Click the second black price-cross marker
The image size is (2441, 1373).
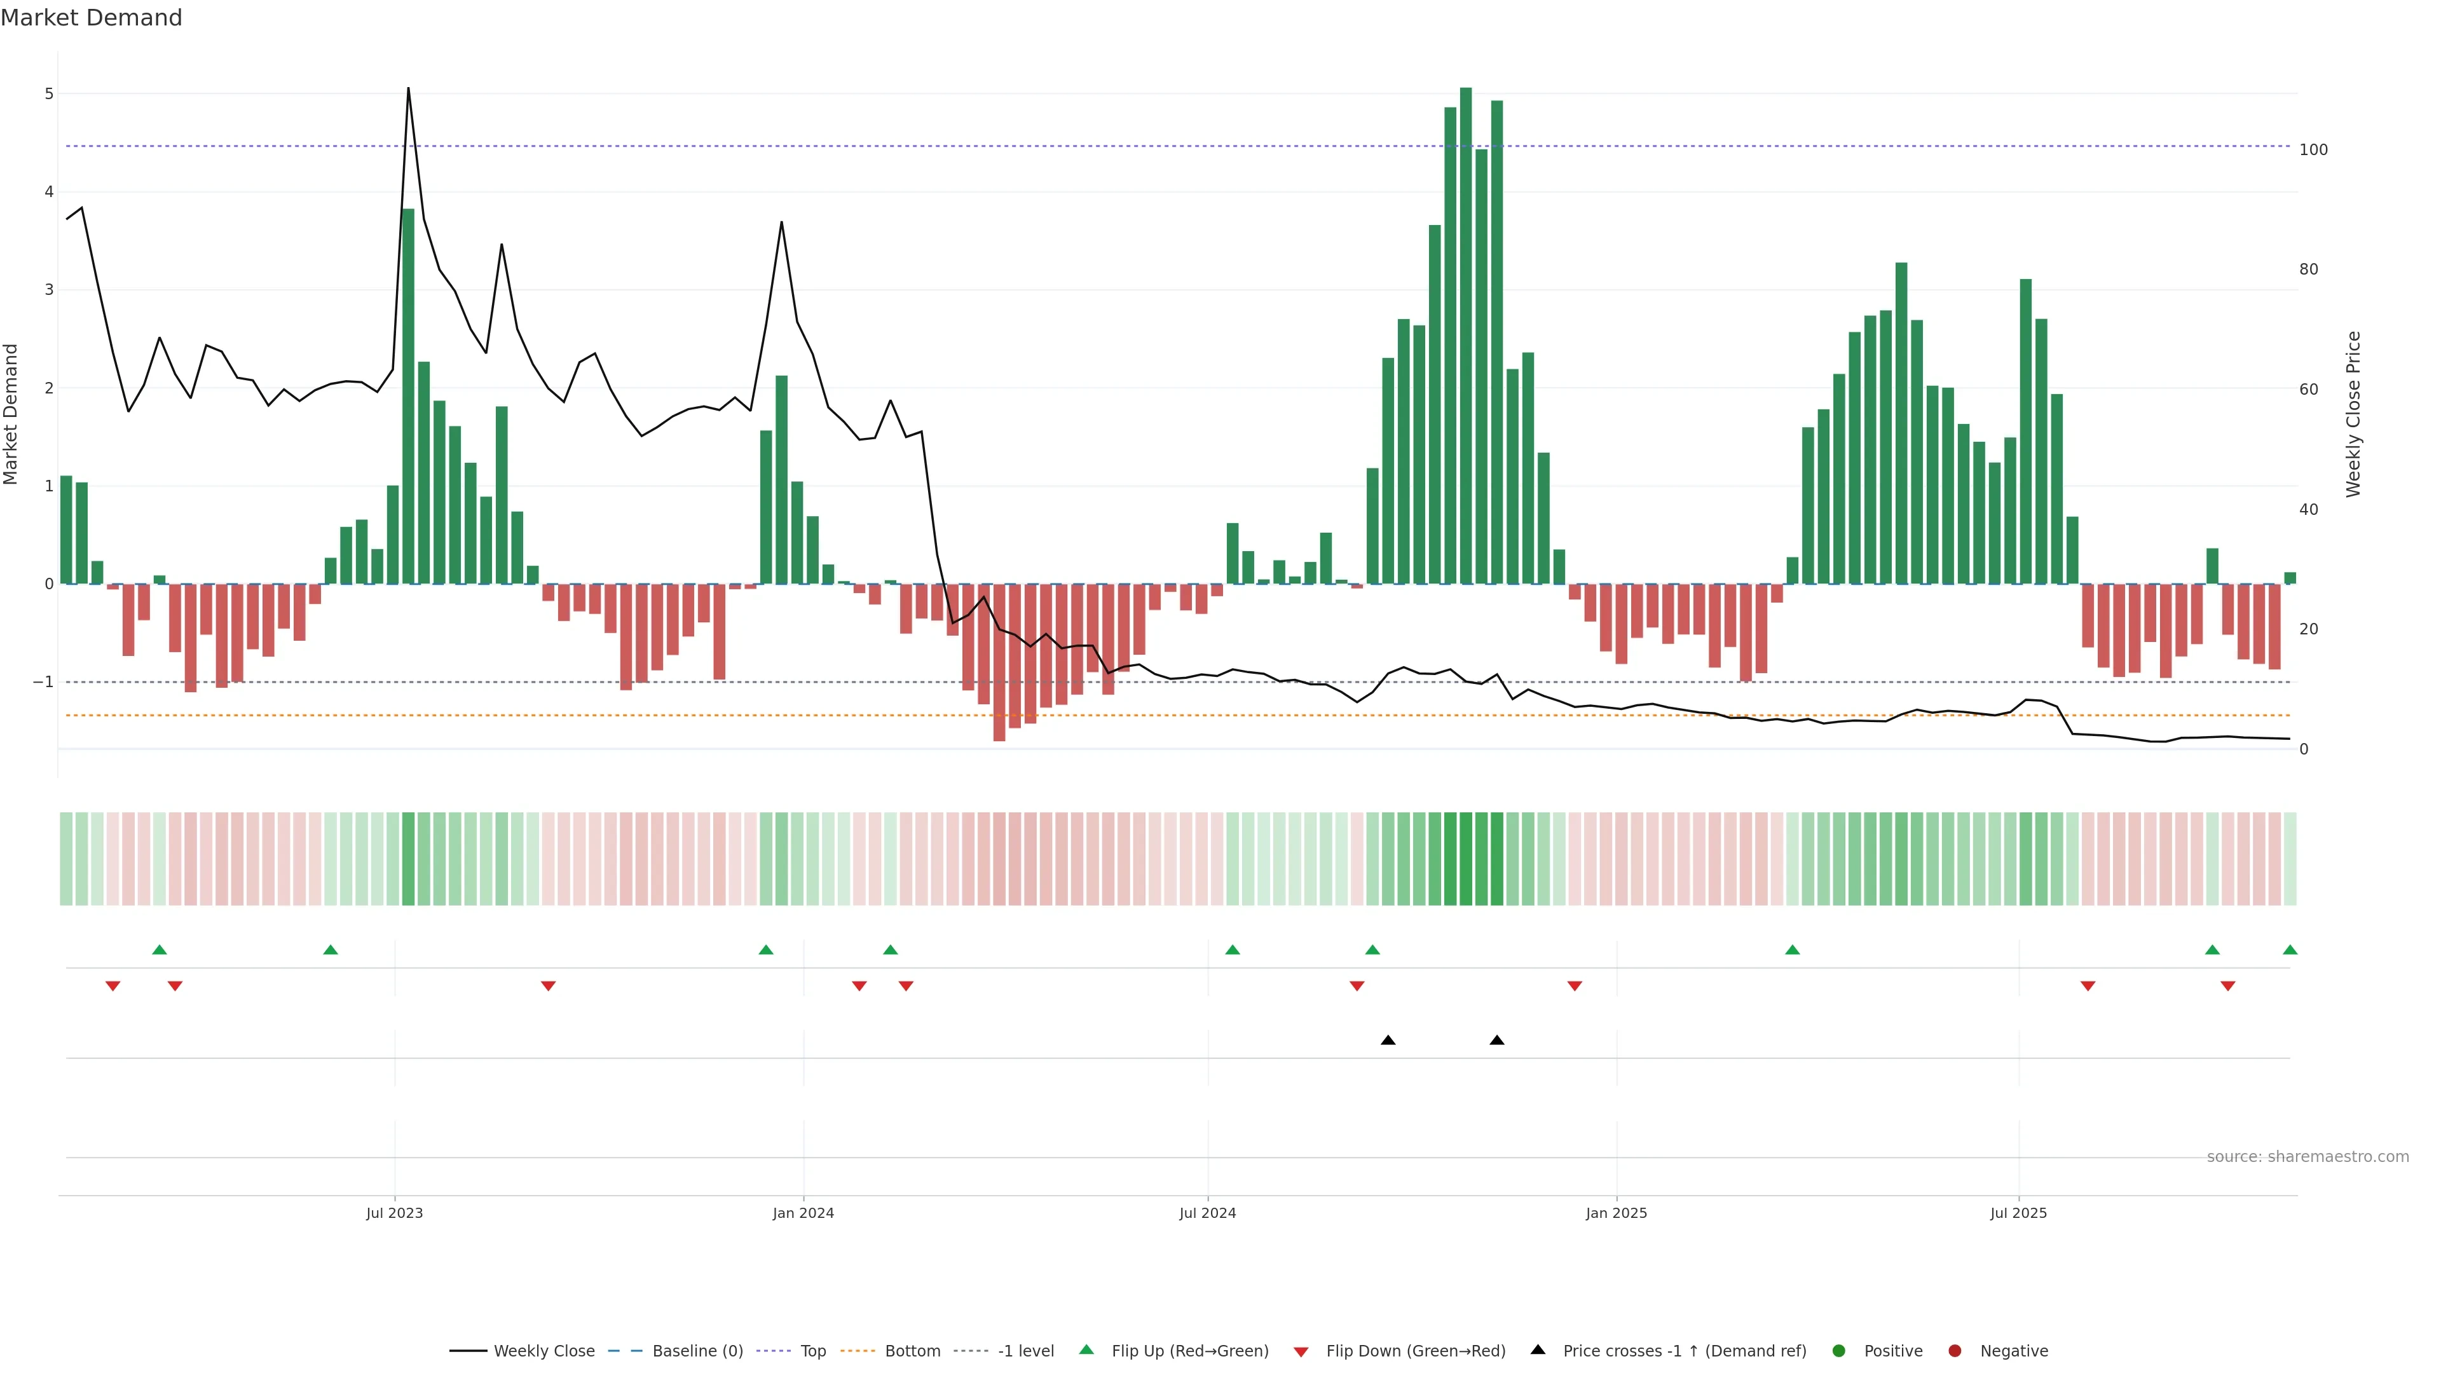(x=1497, y=1041)
